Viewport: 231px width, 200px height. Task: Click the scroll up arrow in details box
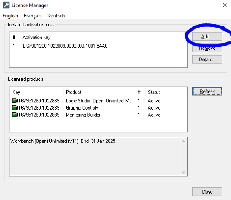183,142
